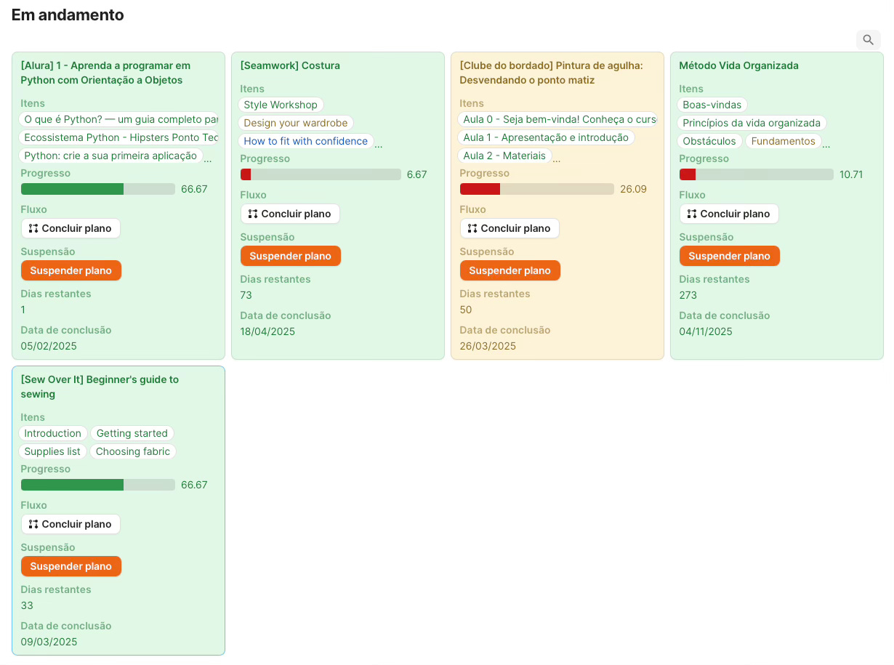894x665 pixels.
Task: Click the Alura Python progress bar
Action: [x=98, y=189]
